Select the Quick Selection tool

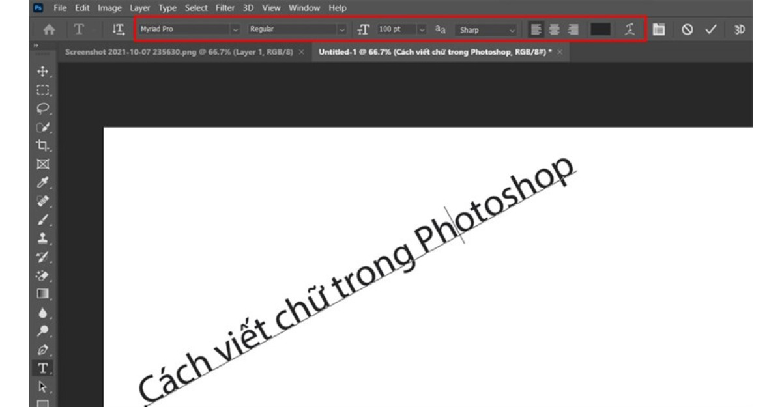point(43,127)
